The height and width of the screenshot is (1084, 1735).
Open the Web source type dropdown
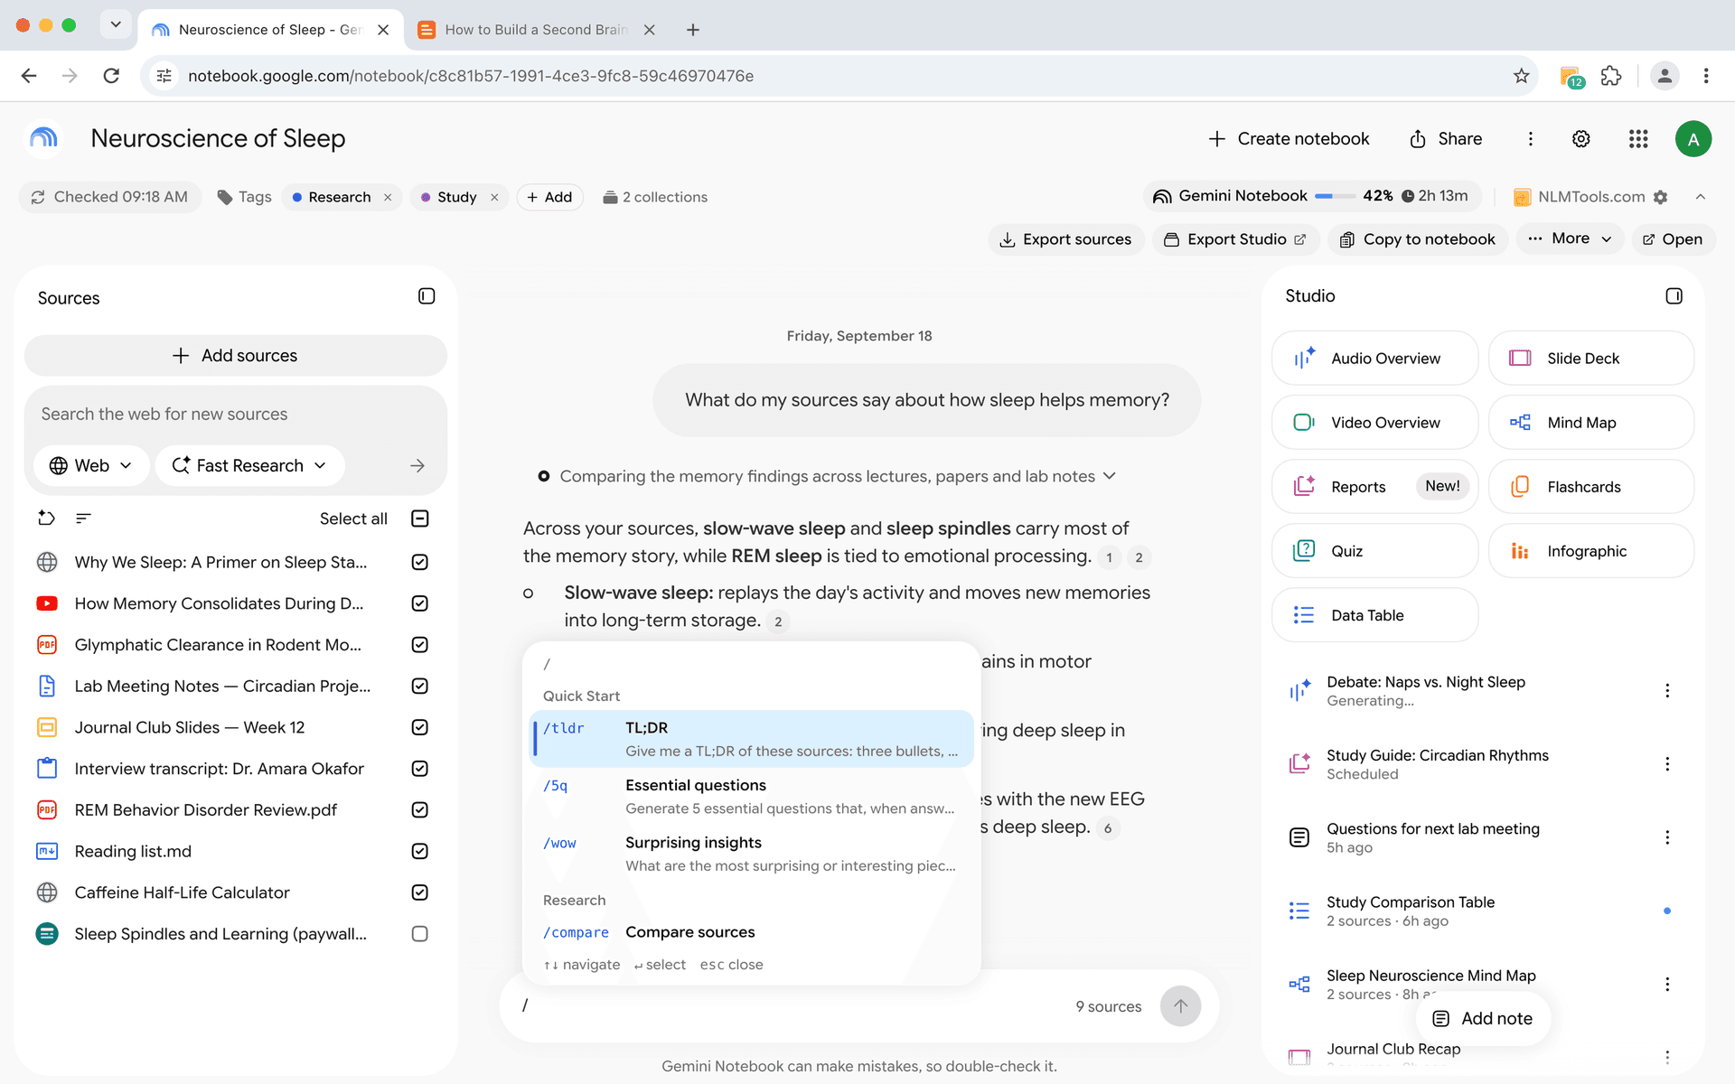tap(91, 465)
